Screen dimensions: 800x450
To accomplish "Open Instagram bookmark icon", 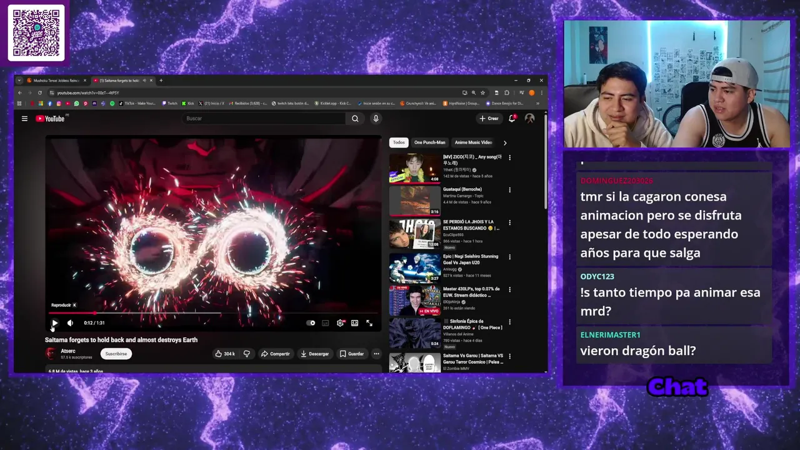I will tap(59, 103).
